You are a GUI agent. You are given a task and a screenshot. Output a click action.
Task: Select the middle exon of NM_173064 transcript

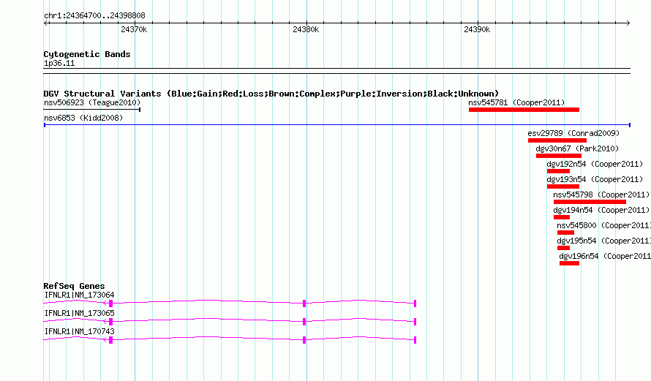tap(304, 303)
